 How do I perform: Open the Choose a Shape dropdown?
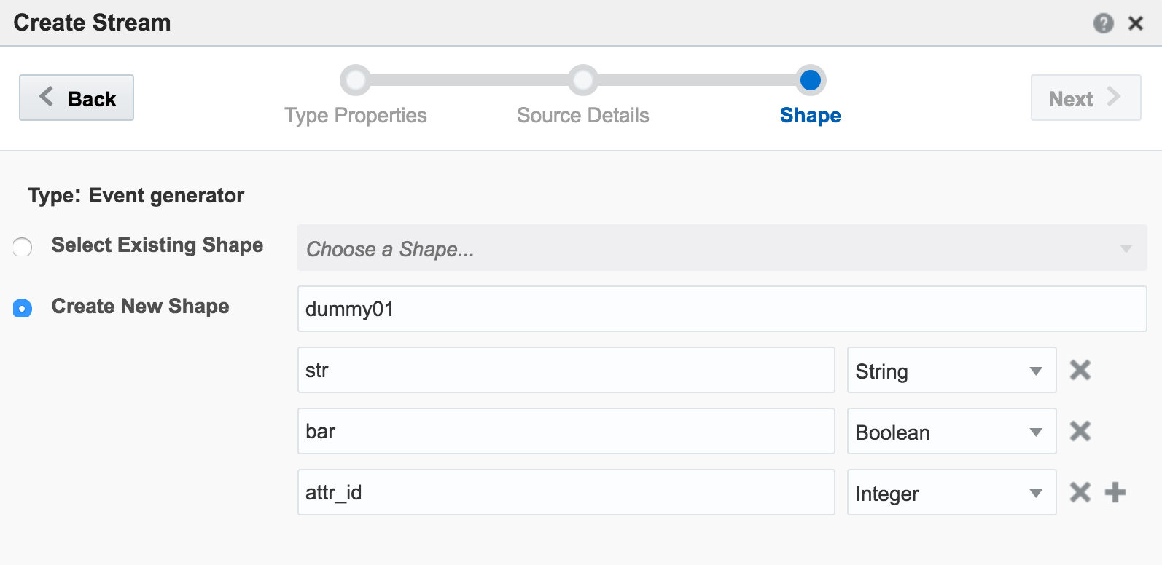coord(722,248)
